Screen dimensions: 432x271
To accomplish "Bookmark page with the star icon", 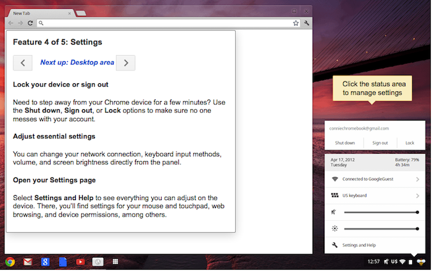I will coord(296,23).
